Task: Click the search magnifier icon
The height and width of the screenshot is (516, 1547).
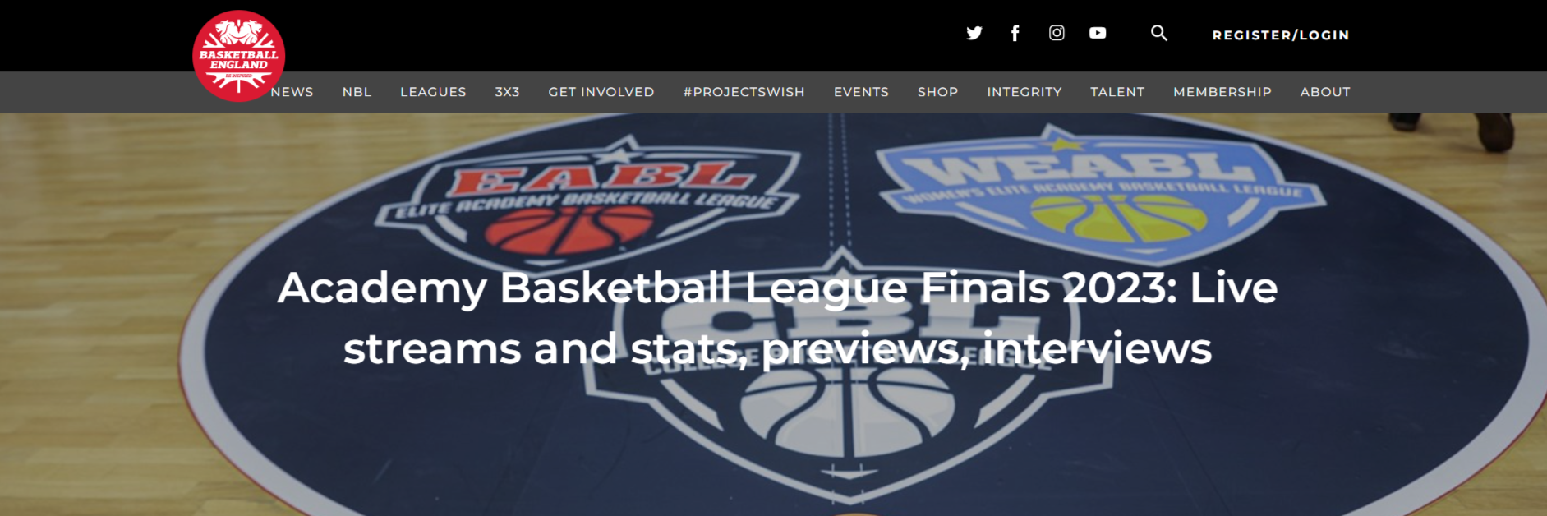Action: 1158,33
